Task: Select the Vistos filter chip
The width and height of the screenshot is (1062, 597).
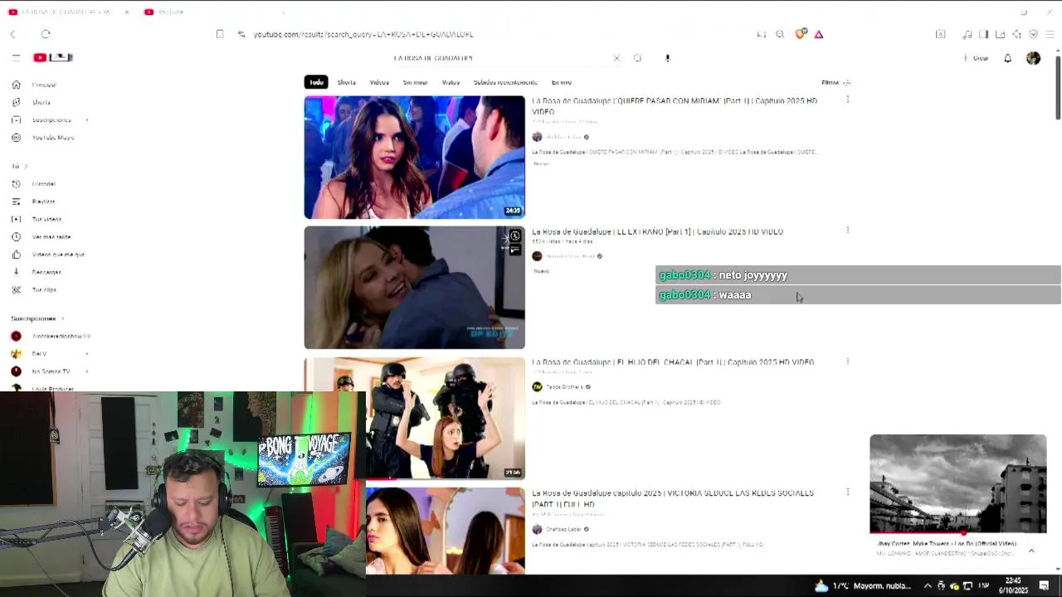Action: pos(451,82)
